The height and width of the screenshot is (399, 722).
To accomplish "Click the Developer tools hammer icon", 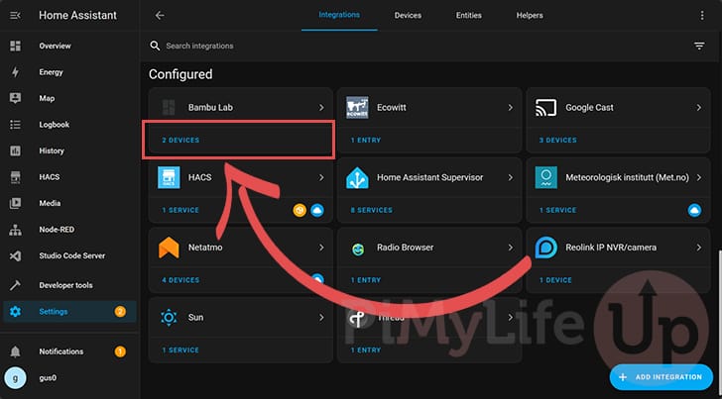I will tap(15, 285).
